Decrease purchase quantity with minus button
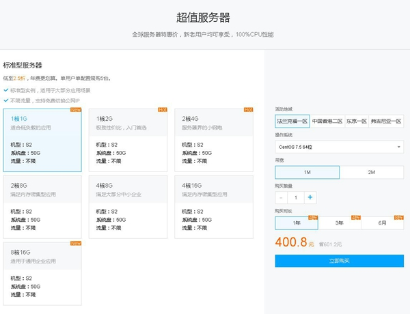The image size is (410, 314). [x=282, y=197]
